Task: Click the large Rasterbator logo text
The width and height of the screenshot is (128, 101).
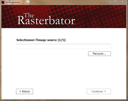Action: click(x=46, y=20)
